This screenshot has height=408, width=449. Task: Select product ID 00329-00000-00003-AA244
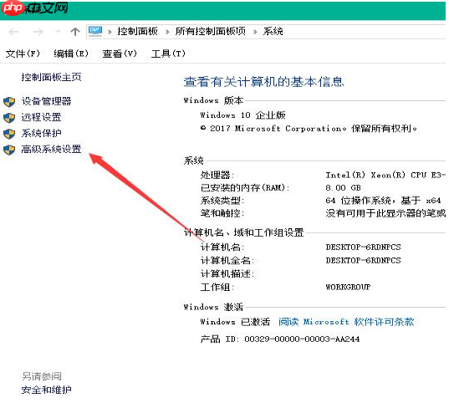302,339
